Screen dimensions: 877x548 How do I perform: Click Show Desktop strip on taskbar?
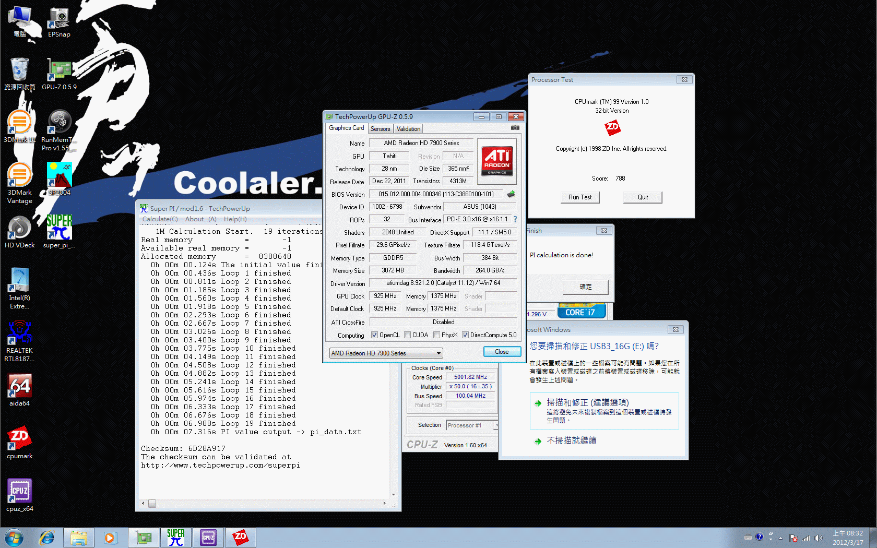(x=873, y=538)
